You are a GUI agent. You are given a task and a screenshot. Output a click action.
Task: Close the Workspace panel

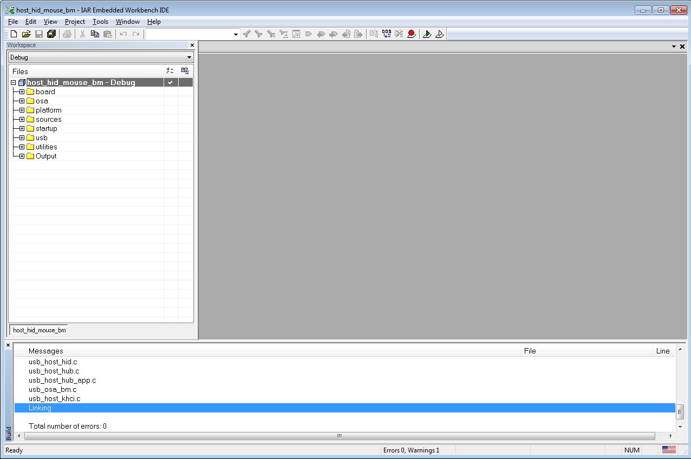192,45
